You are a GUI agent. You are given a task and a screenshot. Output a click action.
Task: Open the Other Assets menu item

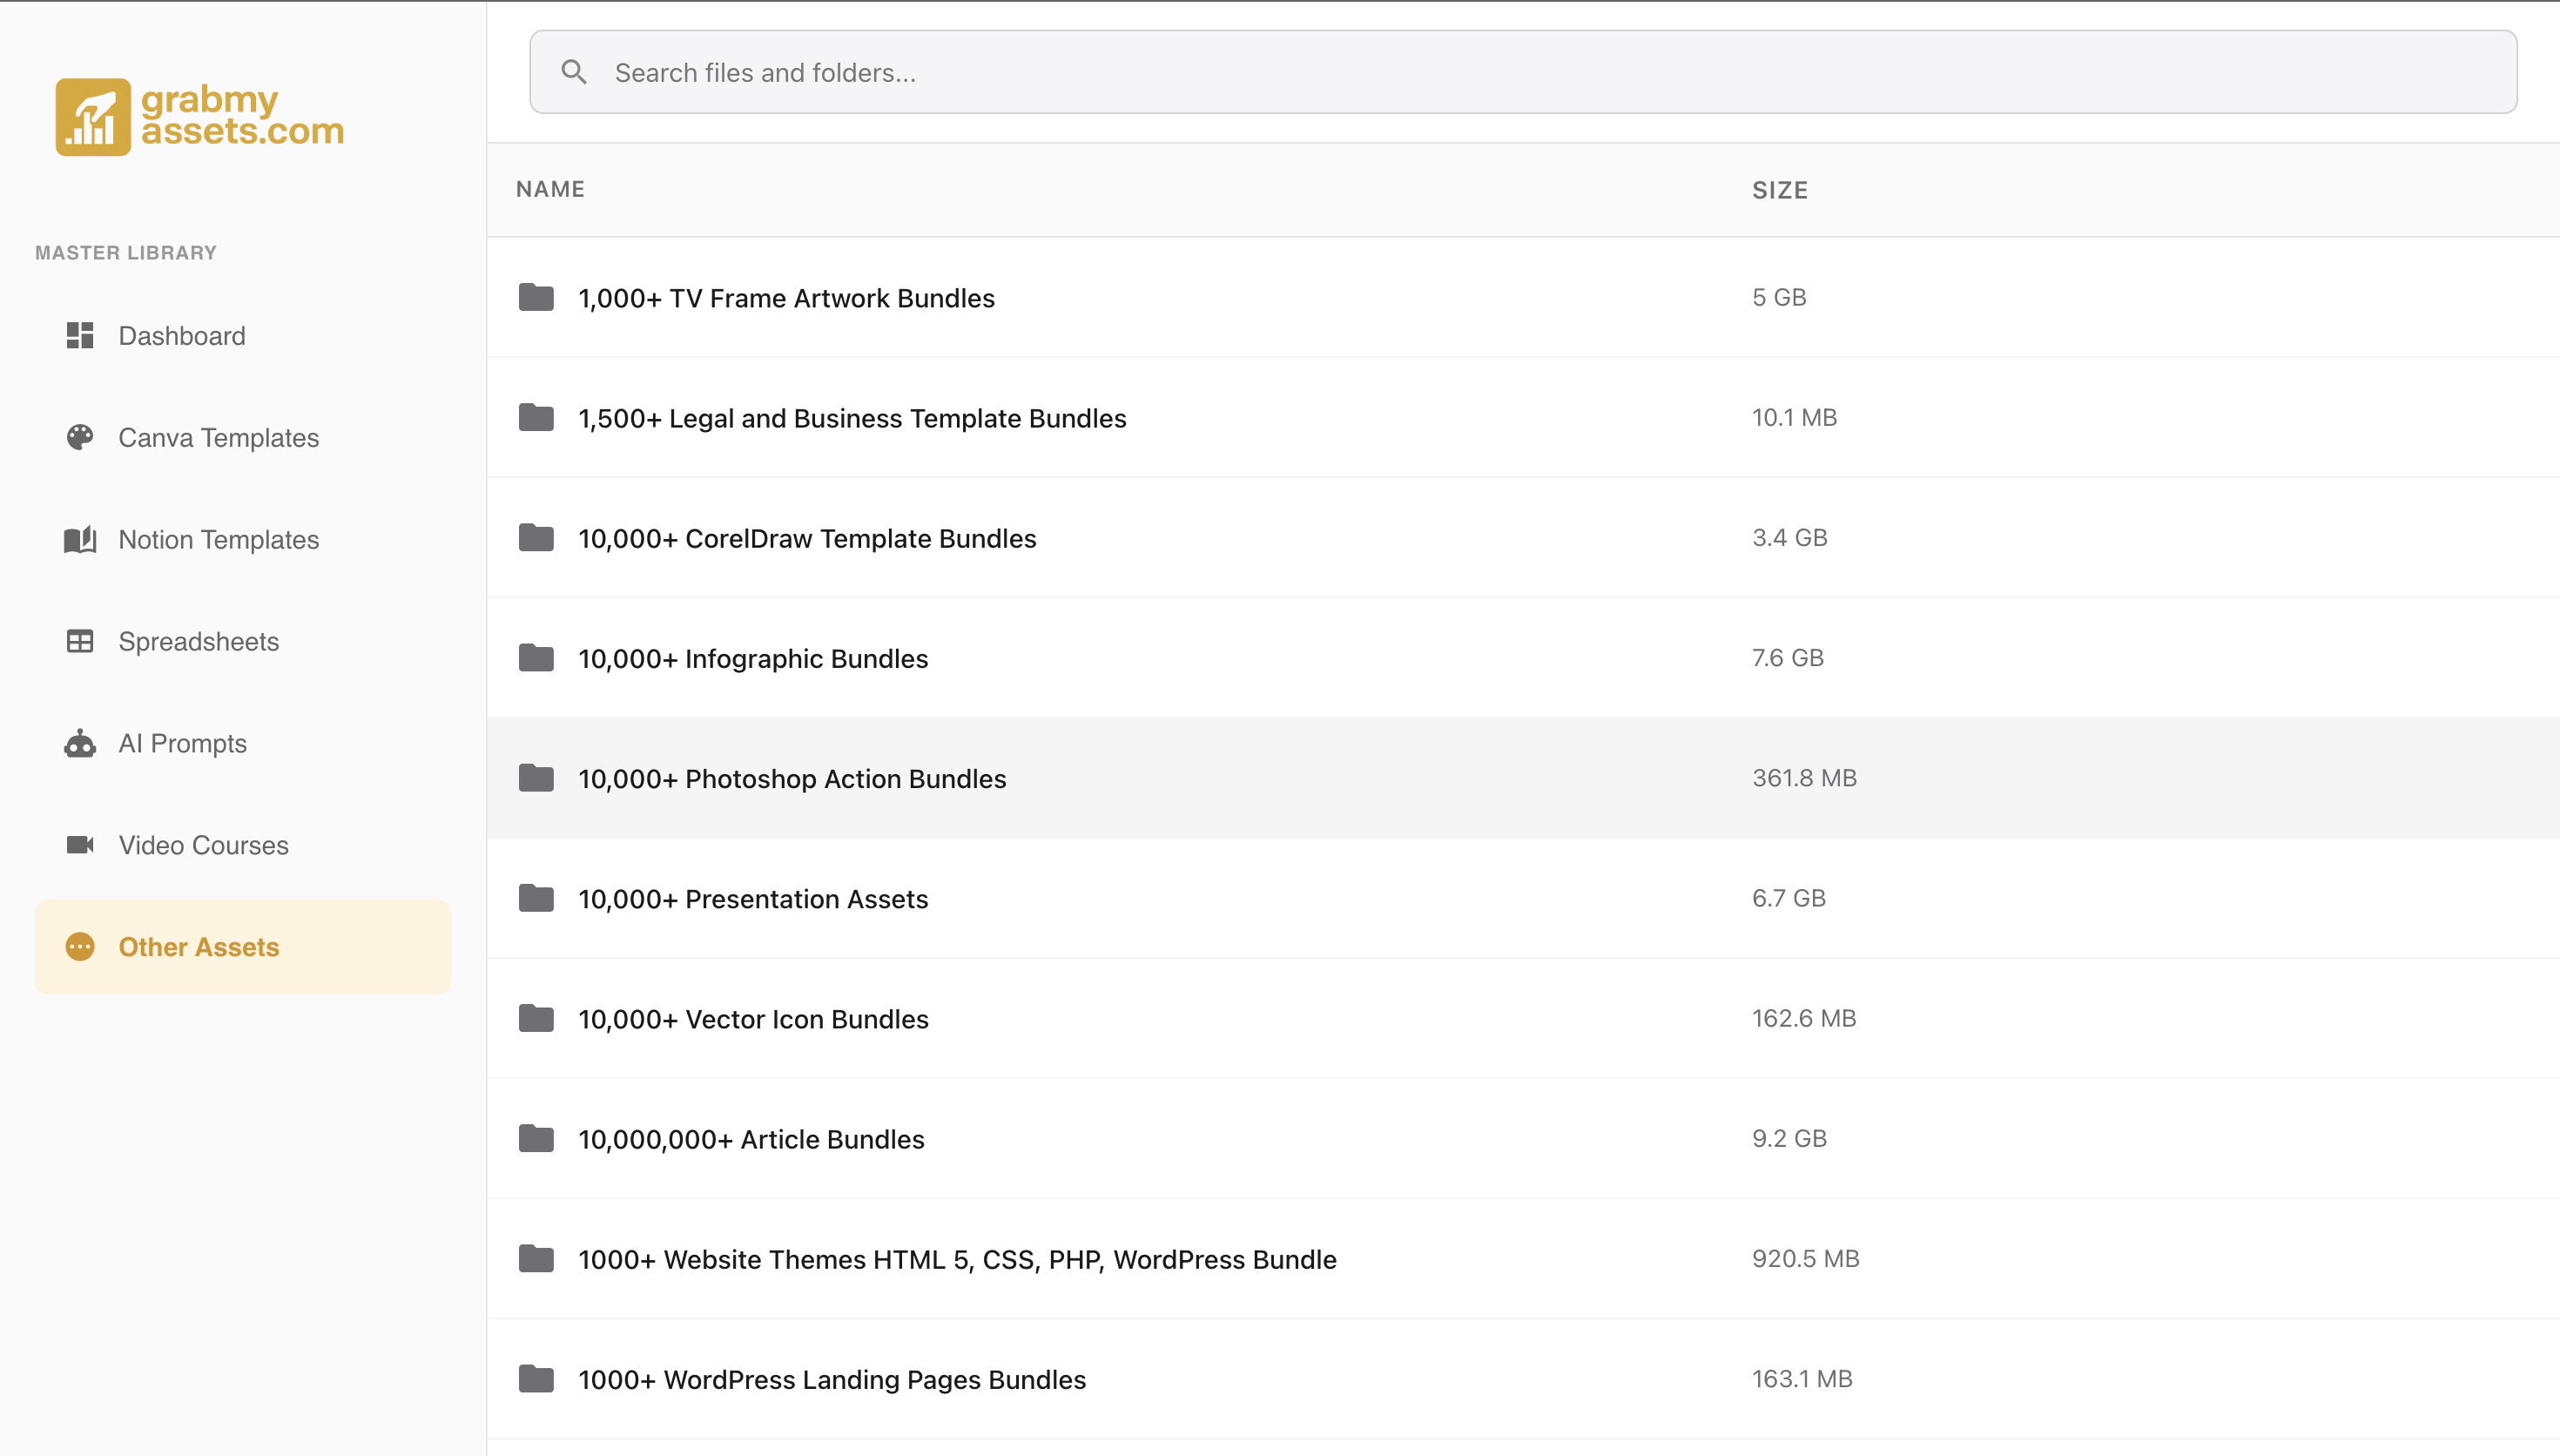click(198, 947)
